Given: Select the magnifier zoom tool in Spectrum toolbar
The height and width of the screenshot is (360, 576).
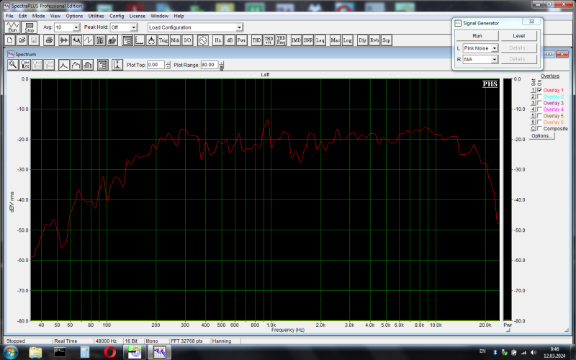Looking at the screenshot, I should click(13, 65).
